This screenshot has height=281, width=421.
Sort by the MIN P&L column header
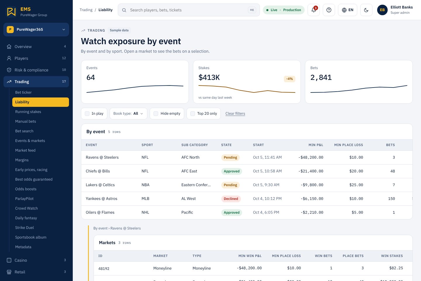point(316,145)
